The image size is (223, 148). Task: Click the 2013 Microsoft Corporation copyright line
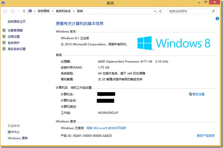[x=94, y=44]
